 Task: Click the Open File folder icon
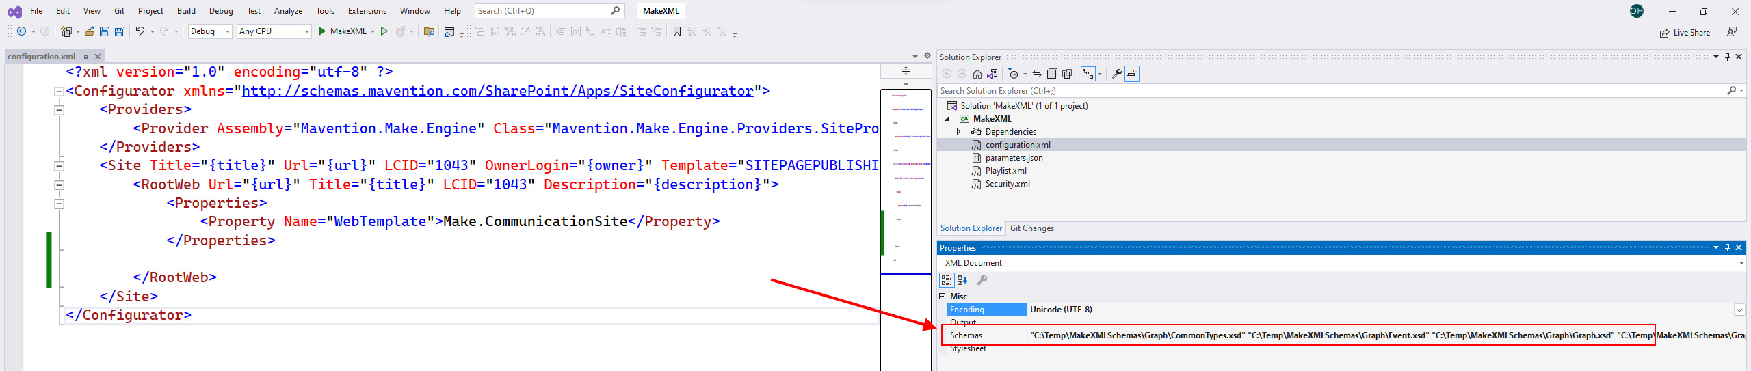tap(90, 31)
